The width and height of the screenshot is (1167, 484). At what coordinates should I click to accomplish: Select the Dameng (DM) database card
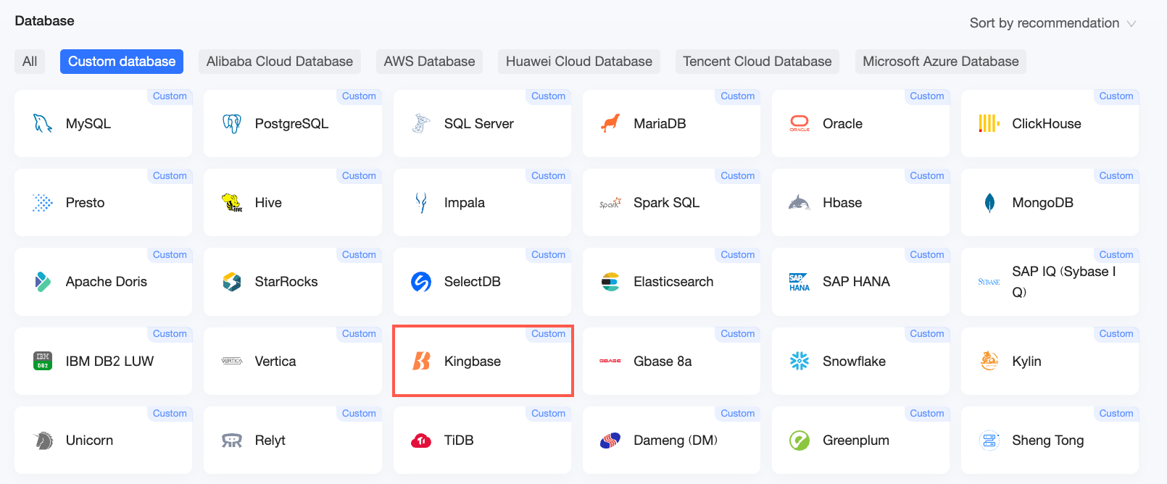coord(671,441)
